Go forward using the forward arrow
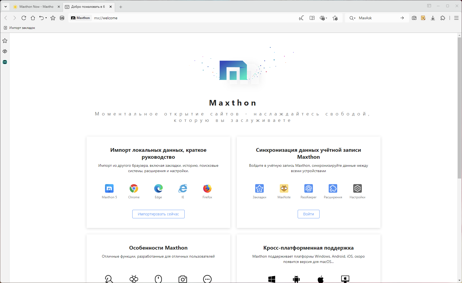 click(x=15, y=18)
